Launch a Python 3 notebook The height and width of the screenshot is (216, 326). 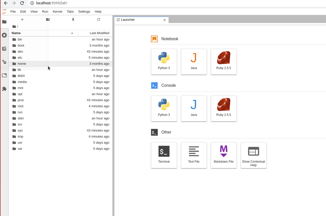164,61
